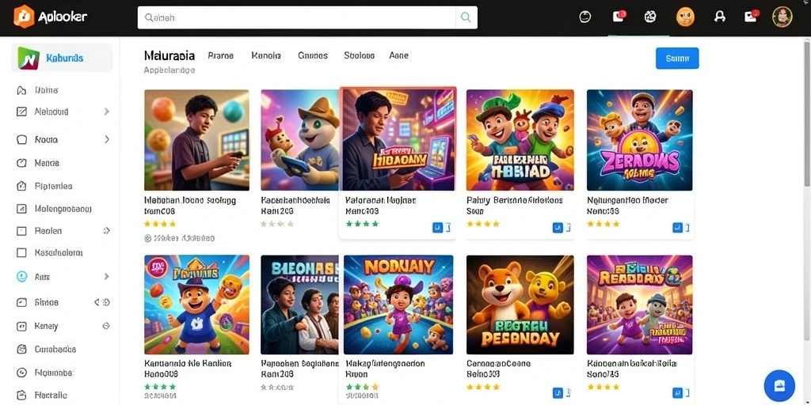Image resolution: width=811 pixels, height=405 pixels.
Task: Open the Zeradus game thumbnail
Action: click(x=640, y=140)
